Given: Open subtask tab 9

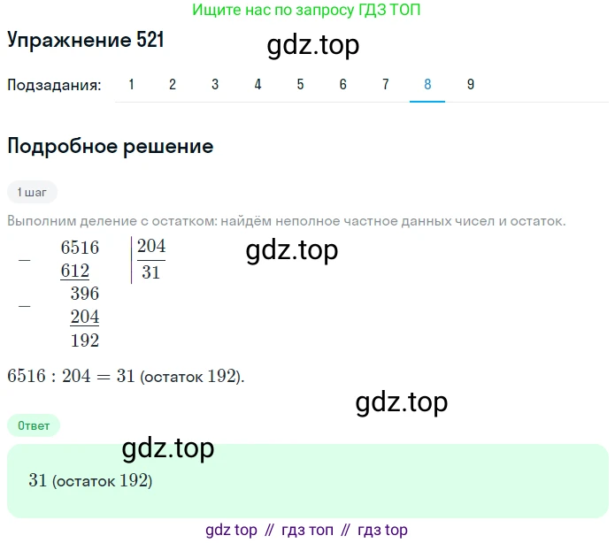Looking at the screenshot, I should click(x=471, y=84).
